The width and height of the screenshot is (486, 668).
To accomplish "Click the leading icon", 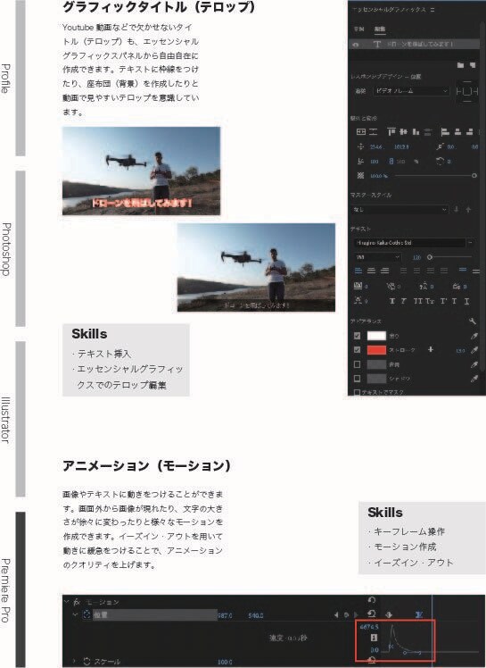I will coord(423,287).
